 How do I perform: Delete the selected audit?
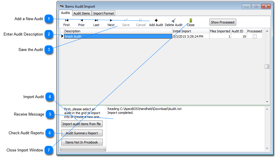tap(174, 23)
